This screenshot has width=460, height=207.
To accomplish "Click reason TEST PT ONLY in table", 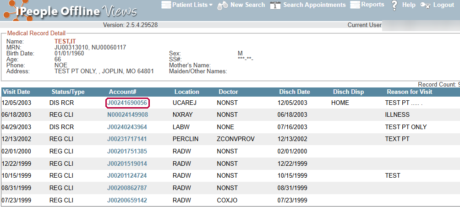I will (406, 127).
